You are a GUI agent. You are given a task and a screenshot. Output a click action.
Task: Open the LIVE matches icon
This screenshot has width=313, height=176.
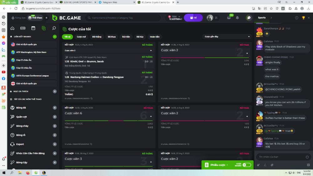(23, 28)
